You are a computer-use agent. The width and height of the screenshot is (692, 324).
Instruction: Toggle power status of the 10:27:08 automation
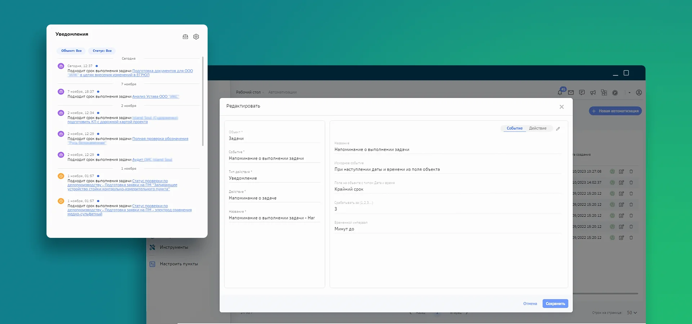coord(612,172)
